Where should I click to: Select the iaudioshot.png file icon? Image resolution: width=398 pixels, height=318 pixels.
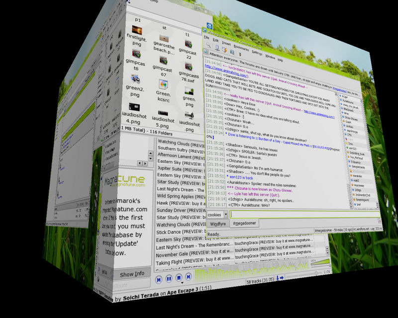[x=190, y=116]
